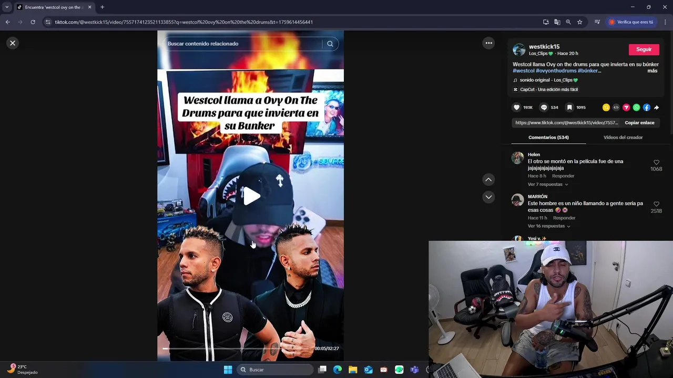Launch Microsoft Edge from taskbar

click(338, 370)
